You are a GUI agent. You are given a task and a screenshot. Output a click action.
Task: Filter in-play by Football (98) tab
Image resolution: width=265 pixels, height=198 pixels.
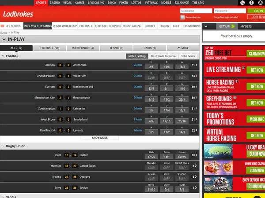tap(49, 48)
